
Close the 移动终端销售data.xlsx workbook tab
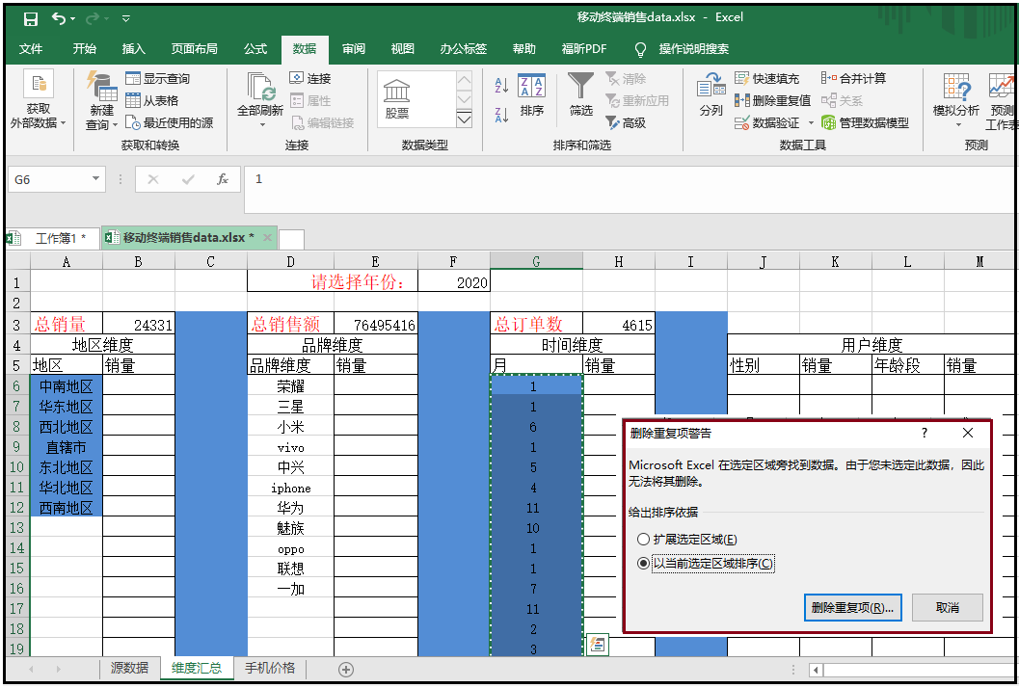(x=267, y=238)
